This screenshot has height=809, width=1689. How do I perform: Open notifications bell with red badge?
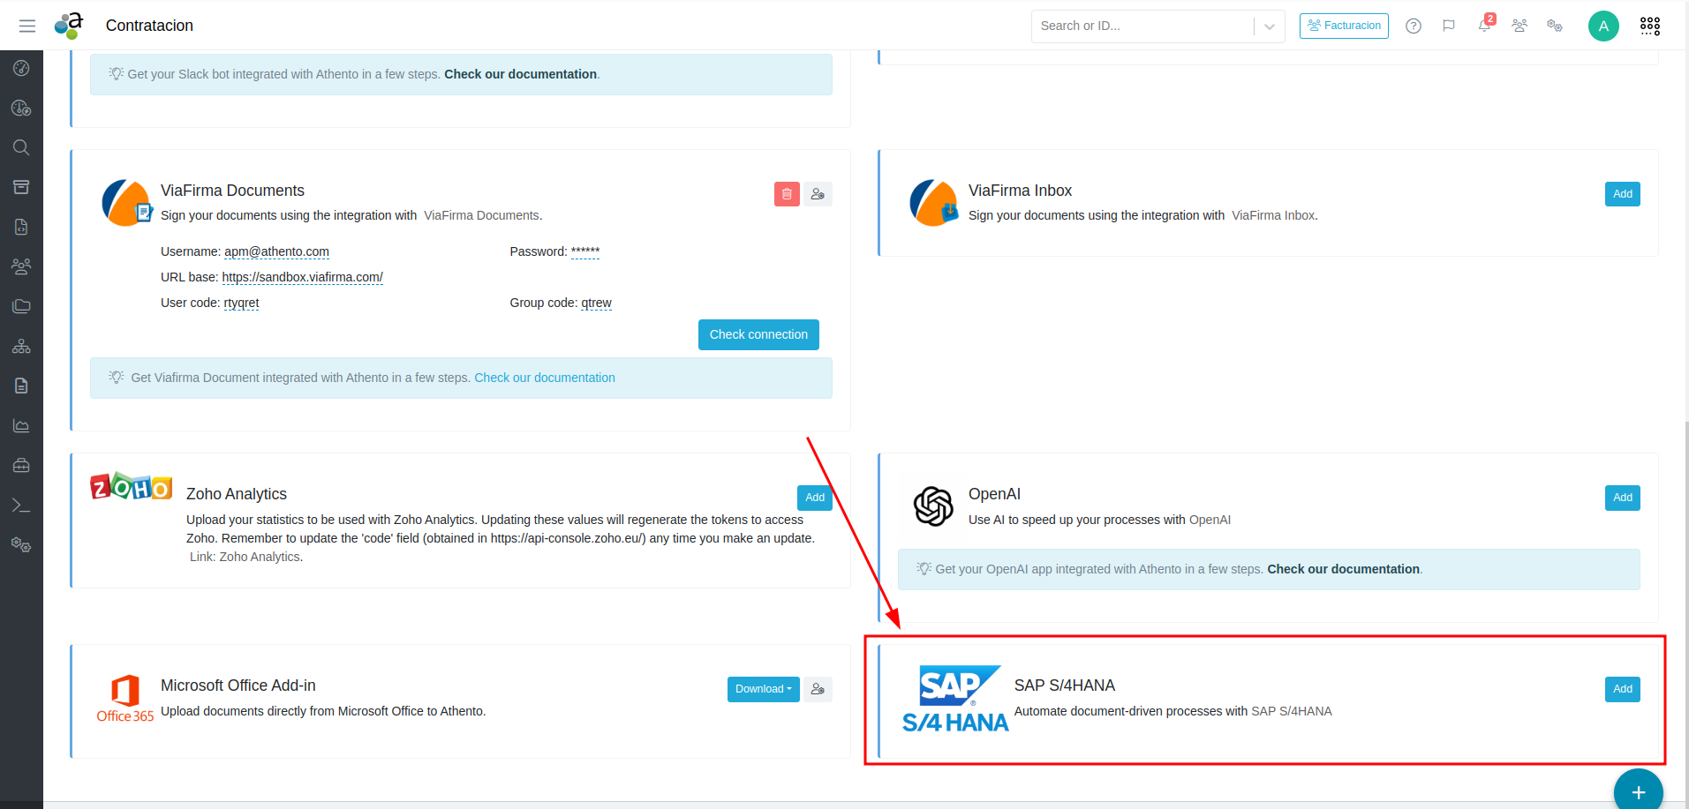click(x=1484, y=26)
